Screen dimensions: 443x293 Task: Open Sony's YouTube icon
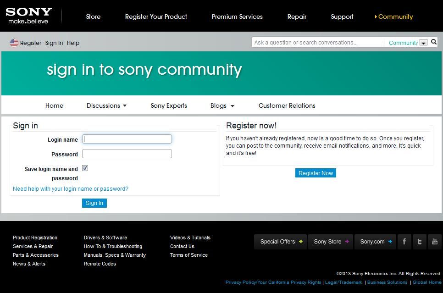(x=434, y=242)
